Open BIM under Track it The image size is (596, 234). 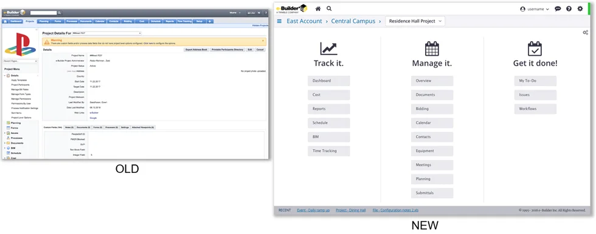coord(329,136)
